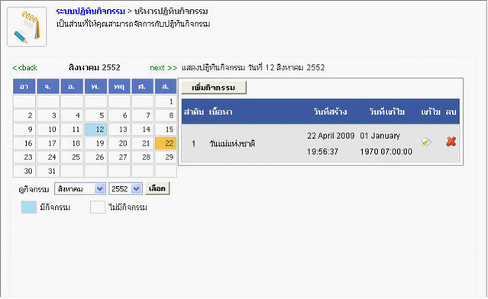Click the light blue มีกิจกรรม legend swatch
488x299 pixels.
[29, 207]
